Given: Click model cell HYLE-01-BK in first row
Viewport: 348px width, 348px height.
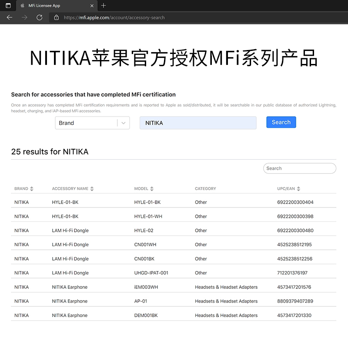Looking at the screenshot, I should pyautogui.click(x=147, y=202).
